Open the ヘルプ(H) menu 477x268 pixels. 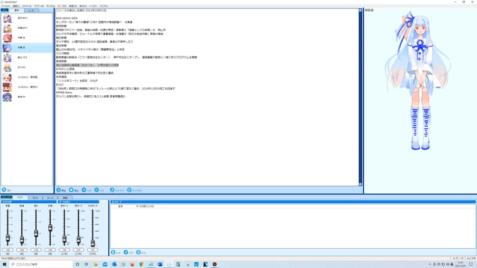[103, 6]
